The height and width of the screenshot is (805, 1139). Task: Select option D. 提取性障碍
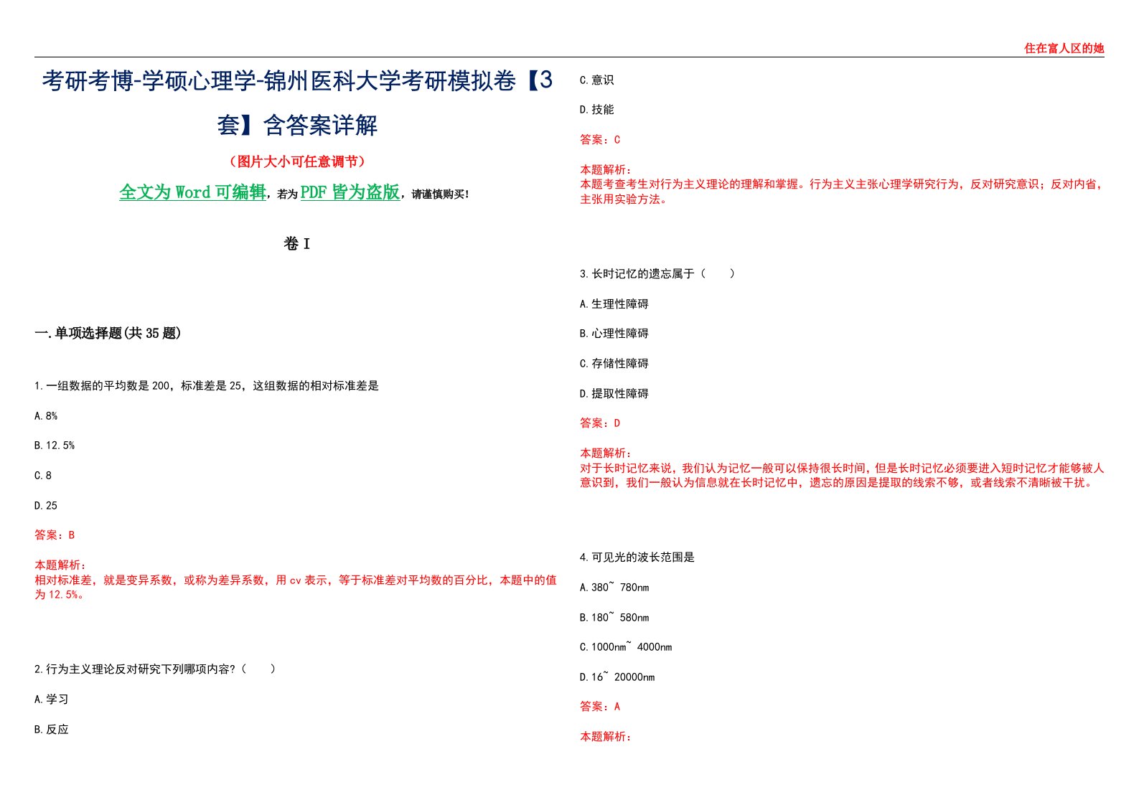614,394
